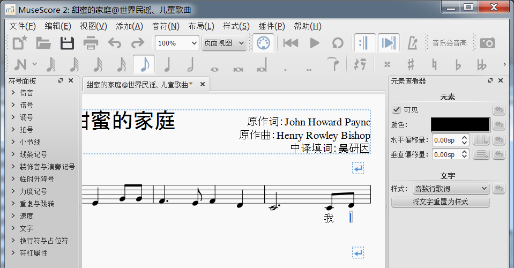514x268 pixels.
Task: Open the 100% zoom level dropdown
Action: [177, 43]
